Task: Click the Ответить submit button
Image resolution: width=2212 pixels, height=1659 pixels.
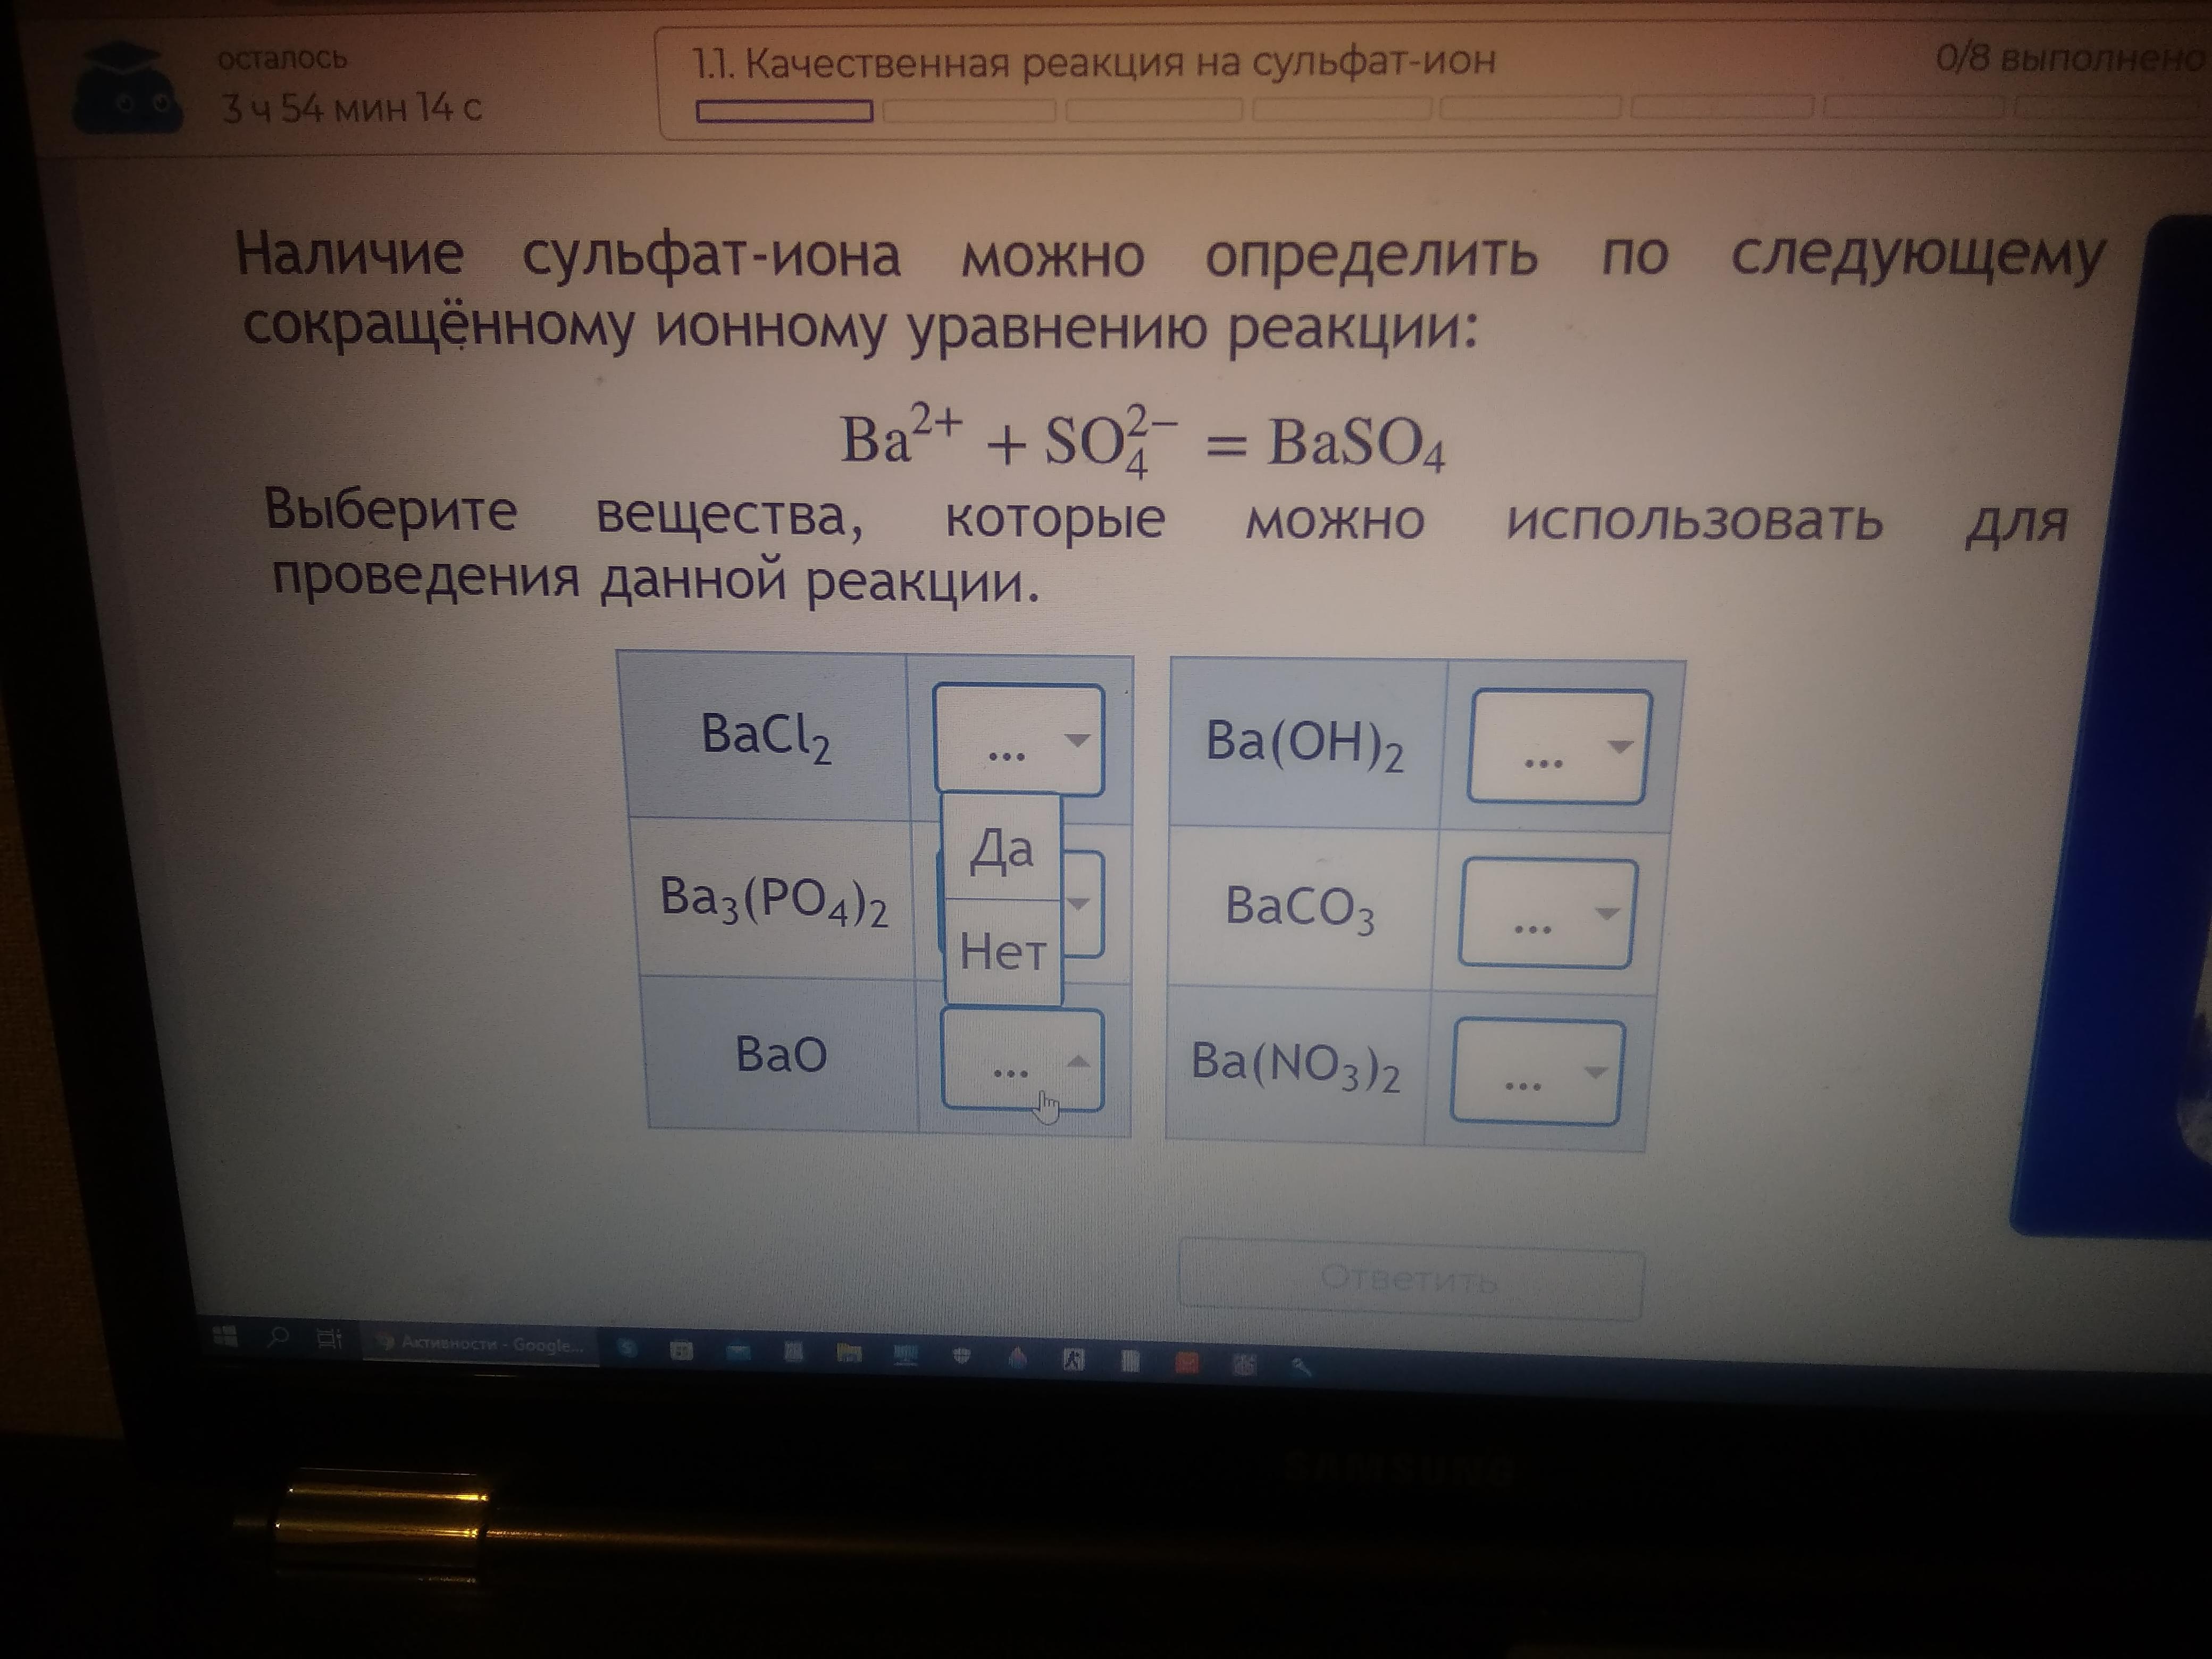Action: tap(1409, 1279)
